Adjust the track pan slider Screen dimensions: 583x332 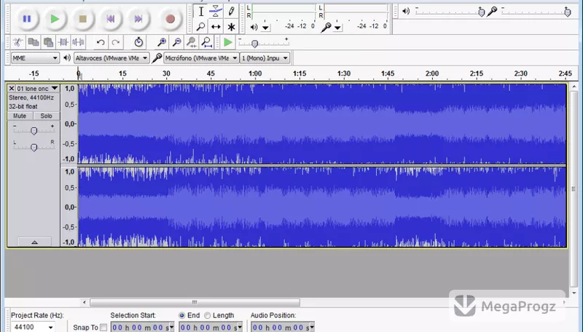(34, 147)
